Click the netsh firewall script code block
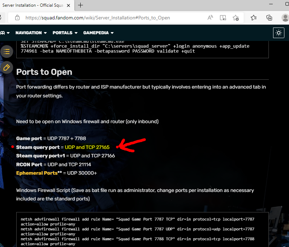Image resolution: width=289 pixels, height=247 pixels. (143, 230)
